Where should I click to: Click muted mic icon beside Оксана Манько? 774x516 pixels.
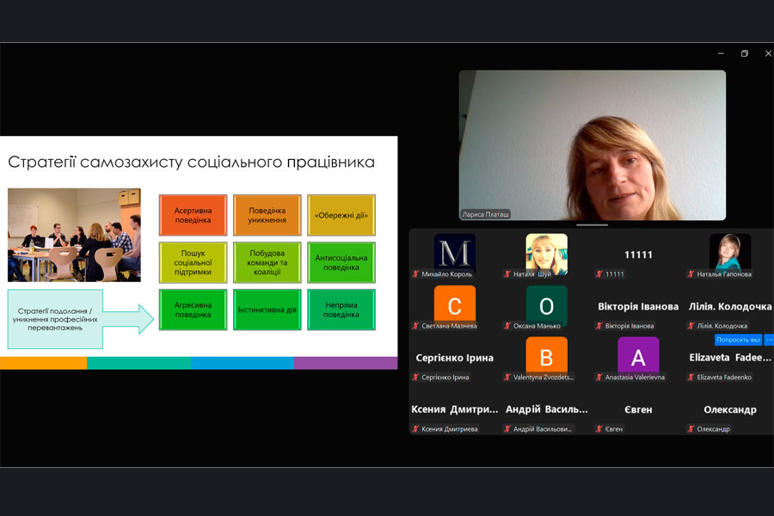coord(507,326)
